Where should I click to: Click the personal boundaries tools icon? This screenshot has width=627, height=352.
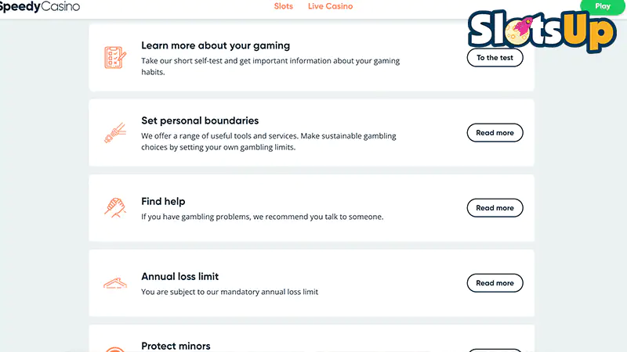[115, 132]
